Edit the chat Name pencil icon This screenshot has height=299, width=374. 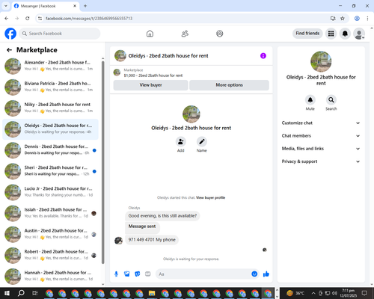point(202,141)
